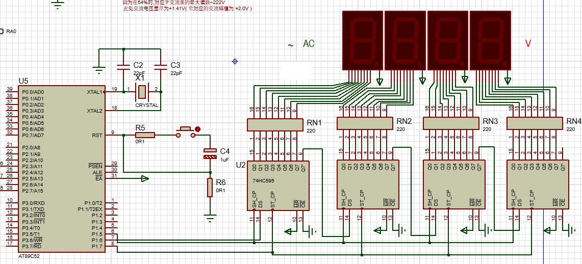Image resolution: width=582 pixels, height=264 pixels.
Task: Click the RN3 resistor network body
Action: (x=452, y=124)
